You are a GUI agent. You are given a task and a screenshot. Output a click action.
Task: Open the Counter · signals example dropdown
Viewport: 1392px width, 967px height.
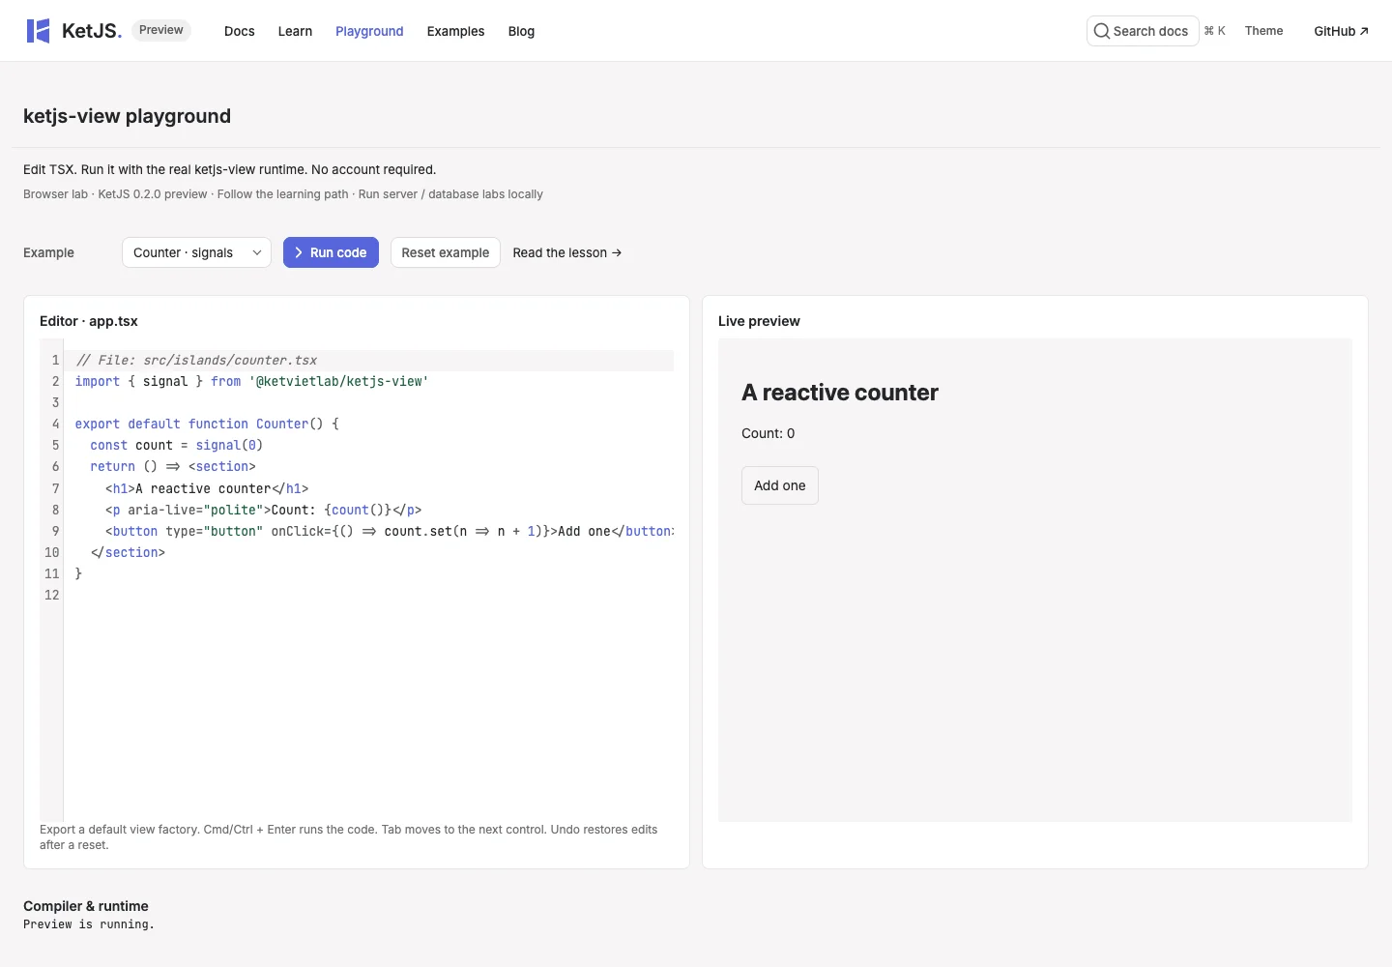point(196,252)
